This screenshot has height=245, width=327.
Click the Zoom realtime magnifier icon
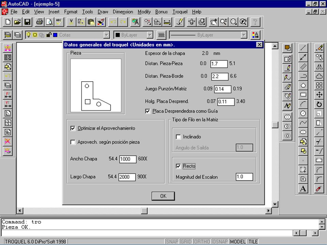click(223, 22)
